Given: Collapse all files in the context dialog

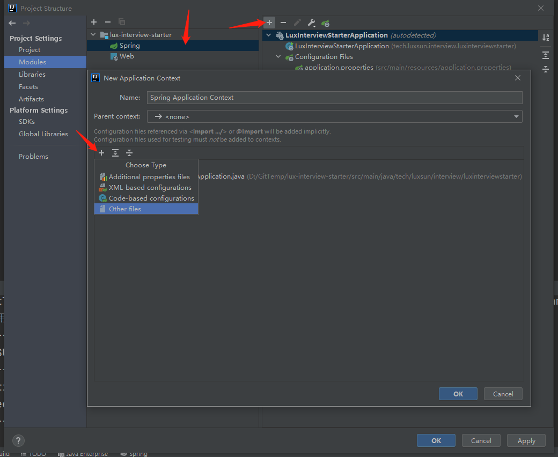Looking at the screenshot, I should click(129, 153).
